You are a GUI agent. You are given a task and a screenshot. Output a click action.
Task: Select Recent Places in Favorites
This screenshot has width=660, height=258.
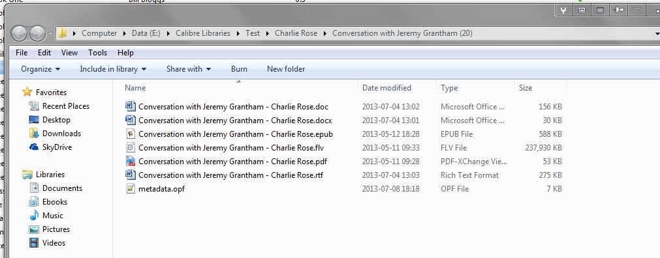pos(66,106)
